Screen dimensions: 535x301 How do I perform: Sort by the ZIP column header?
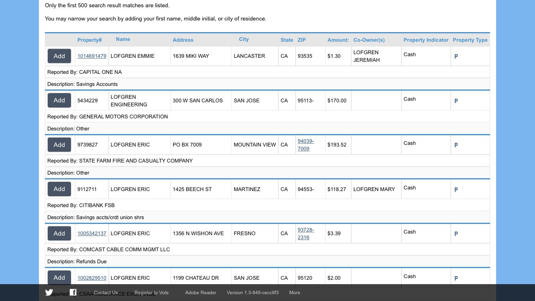[x=302, y=40]
